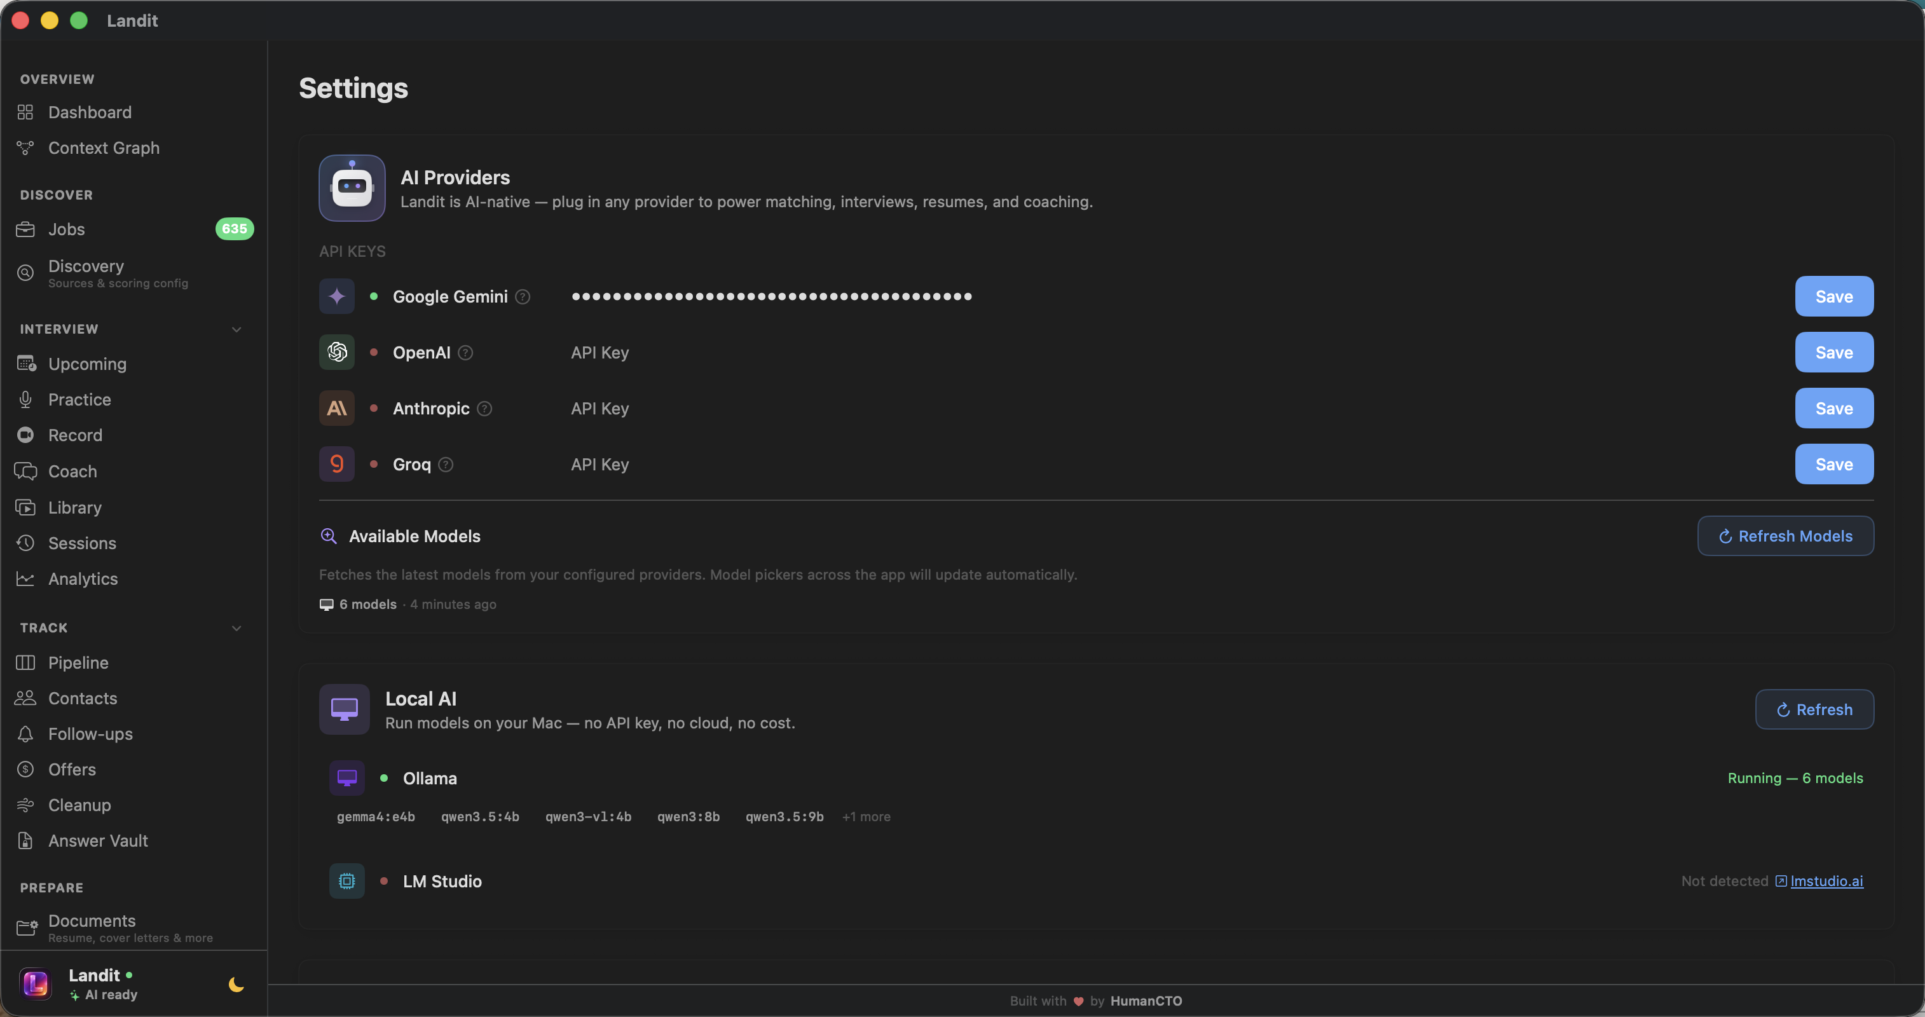Click the Documents folder icon
Screen dimensions: 1925x1017
point(26,927)
